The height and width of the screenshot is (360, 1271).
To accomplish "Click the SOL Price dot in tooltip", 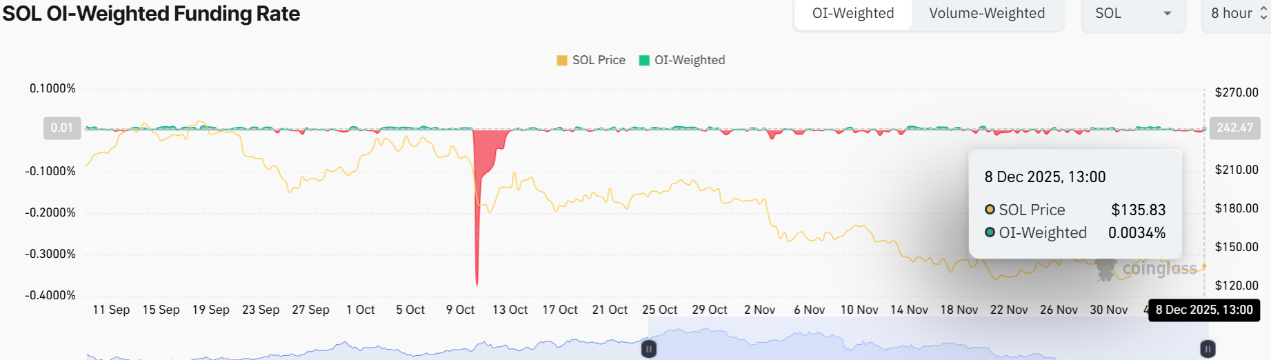I will tap(990, 210).
